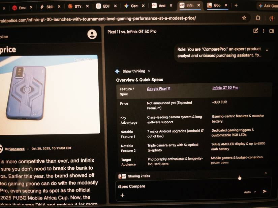Switch to the Gem browser tab
The width and height of the screenshot is (278, 208).
click(131, 6)
